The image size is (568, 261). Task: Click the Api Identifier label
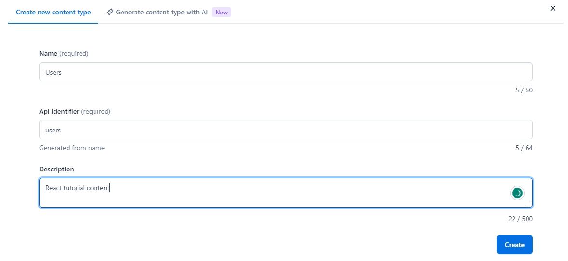click(x=59, y=111)
